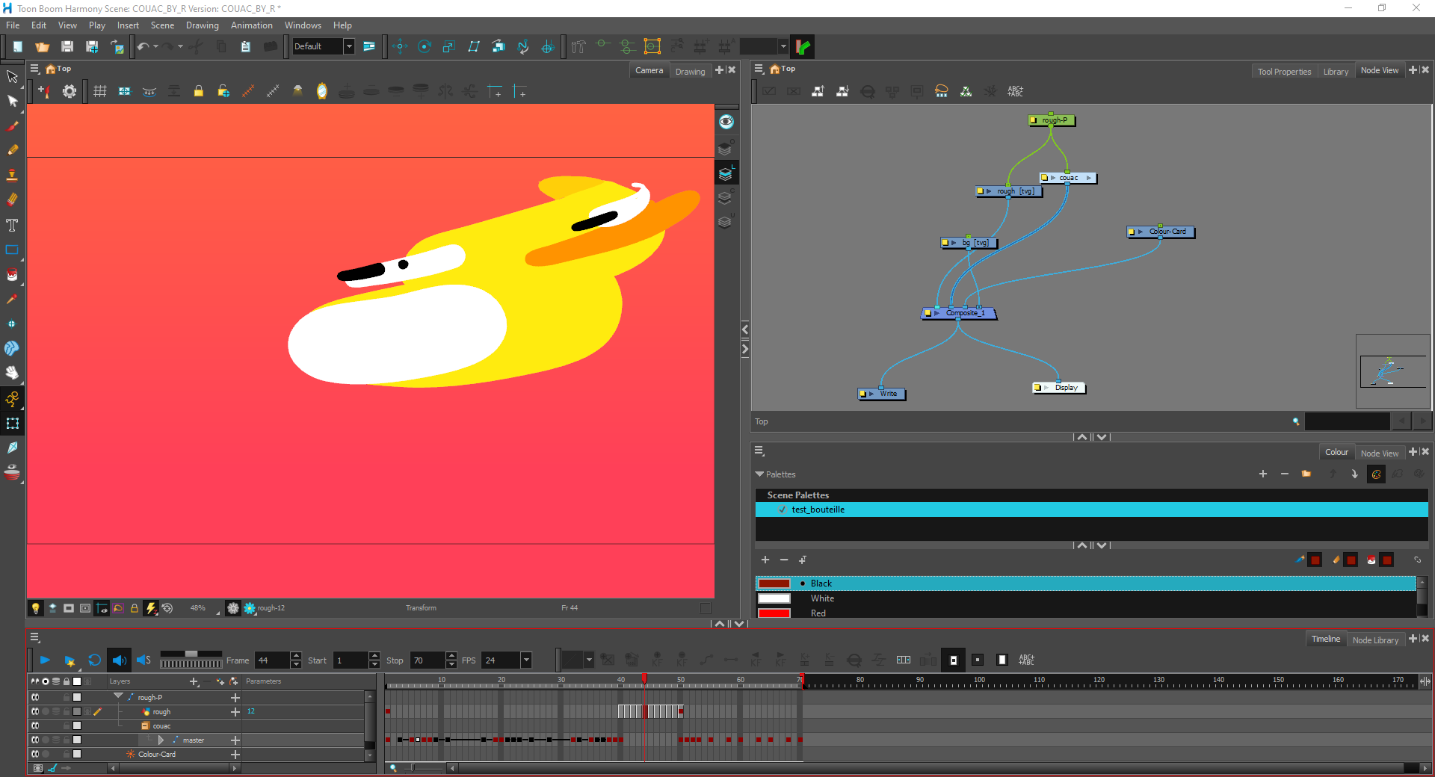Toggle sound scrubbing speaker S button
1435x777 pixels.
[143, 660]
